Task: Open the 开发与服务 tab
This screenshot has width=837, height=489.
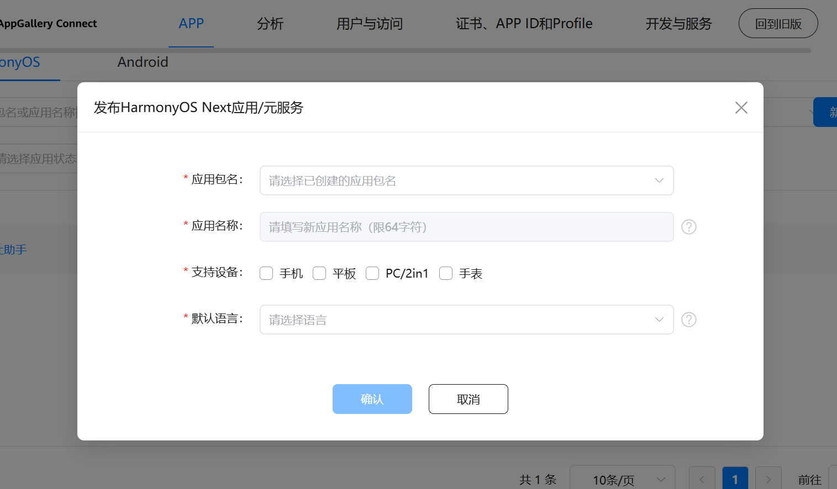Action: [x=678, y=24]
